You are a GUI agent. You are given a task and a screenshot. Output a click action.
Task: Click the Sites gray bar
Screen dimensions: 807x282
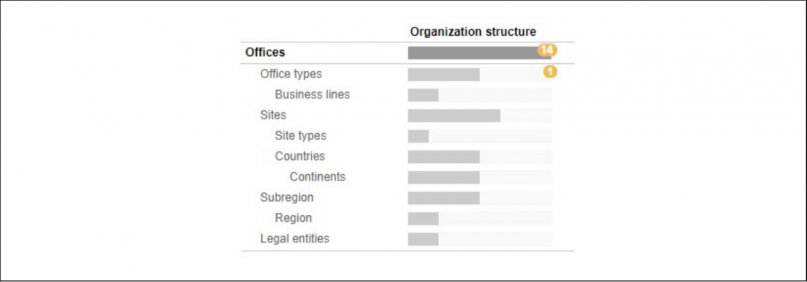454,116
